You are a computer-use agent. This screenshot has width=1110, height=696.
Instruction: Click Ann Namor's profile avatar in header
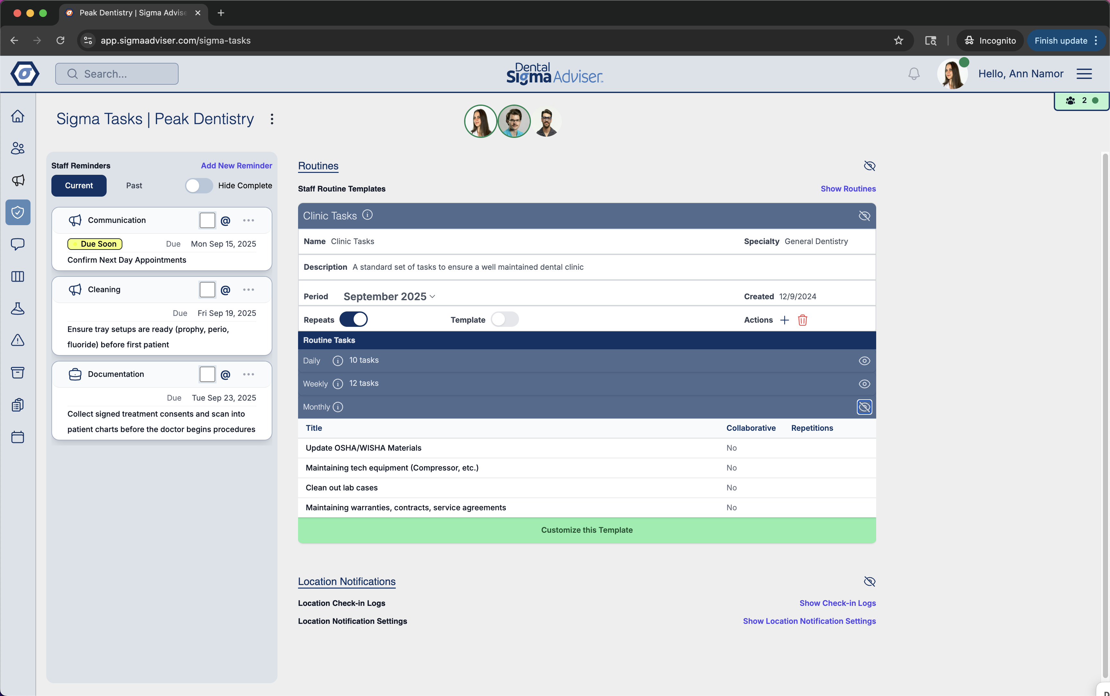point(952,74)
